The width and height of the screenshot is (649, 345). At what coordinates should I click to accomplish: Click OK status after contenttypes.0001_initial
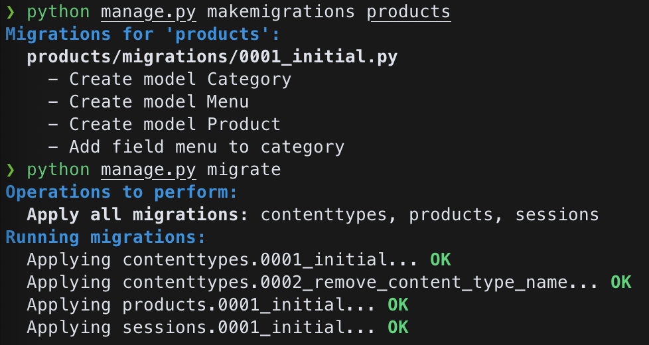click(441, 260)
